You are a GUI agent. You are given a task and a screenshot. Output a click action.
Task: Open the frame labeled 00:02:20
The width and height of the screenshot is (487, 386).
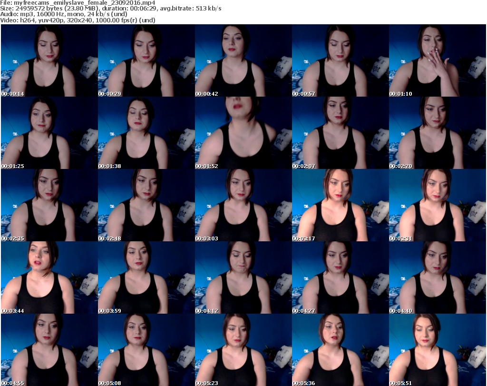point(437,133)
